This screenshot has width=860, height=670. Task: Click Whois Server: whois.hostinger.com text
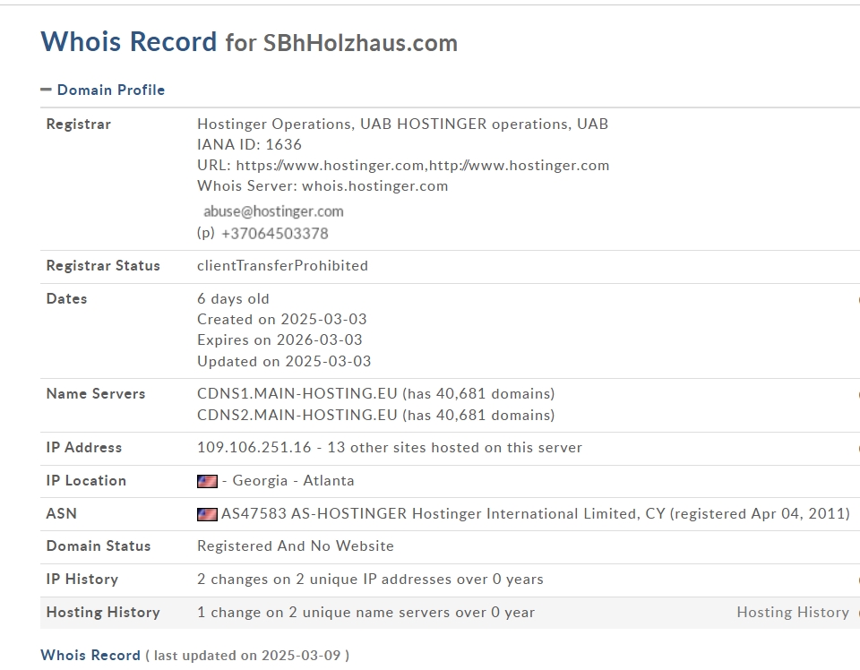[322, 186]
